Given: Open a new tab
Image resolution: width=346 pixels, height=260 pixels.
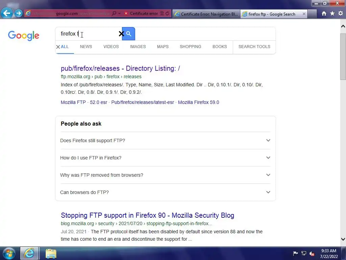Looking at the screenshot, I should [x=312, y=14].
